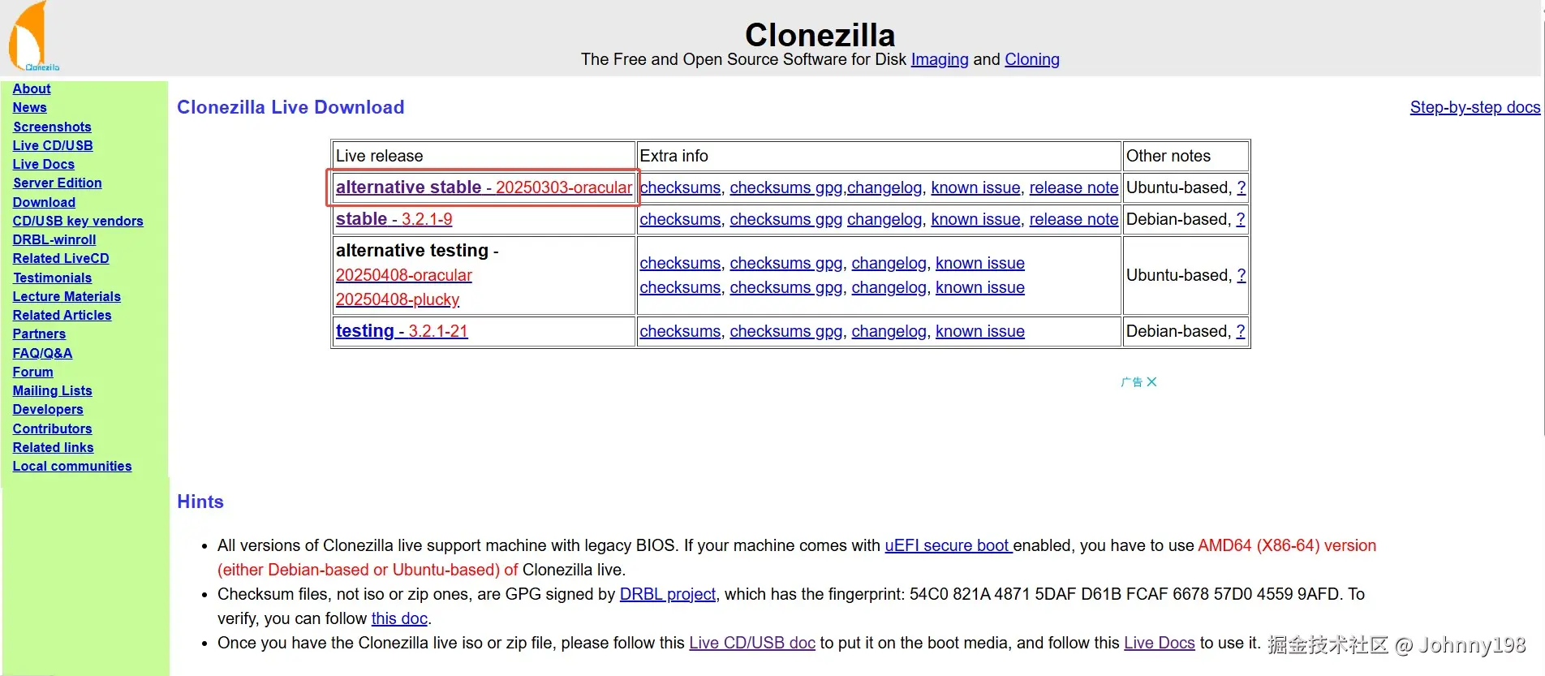Open CD/USB key vendors link
The height and width of the screenshot is (676, 1545).
click(x=78, y=221)
